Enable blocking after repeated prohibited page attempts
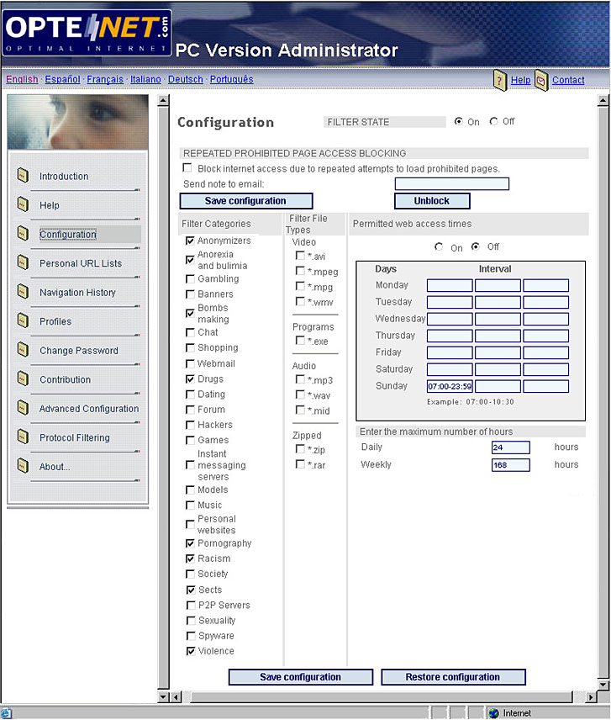 (x=187, y=168)
